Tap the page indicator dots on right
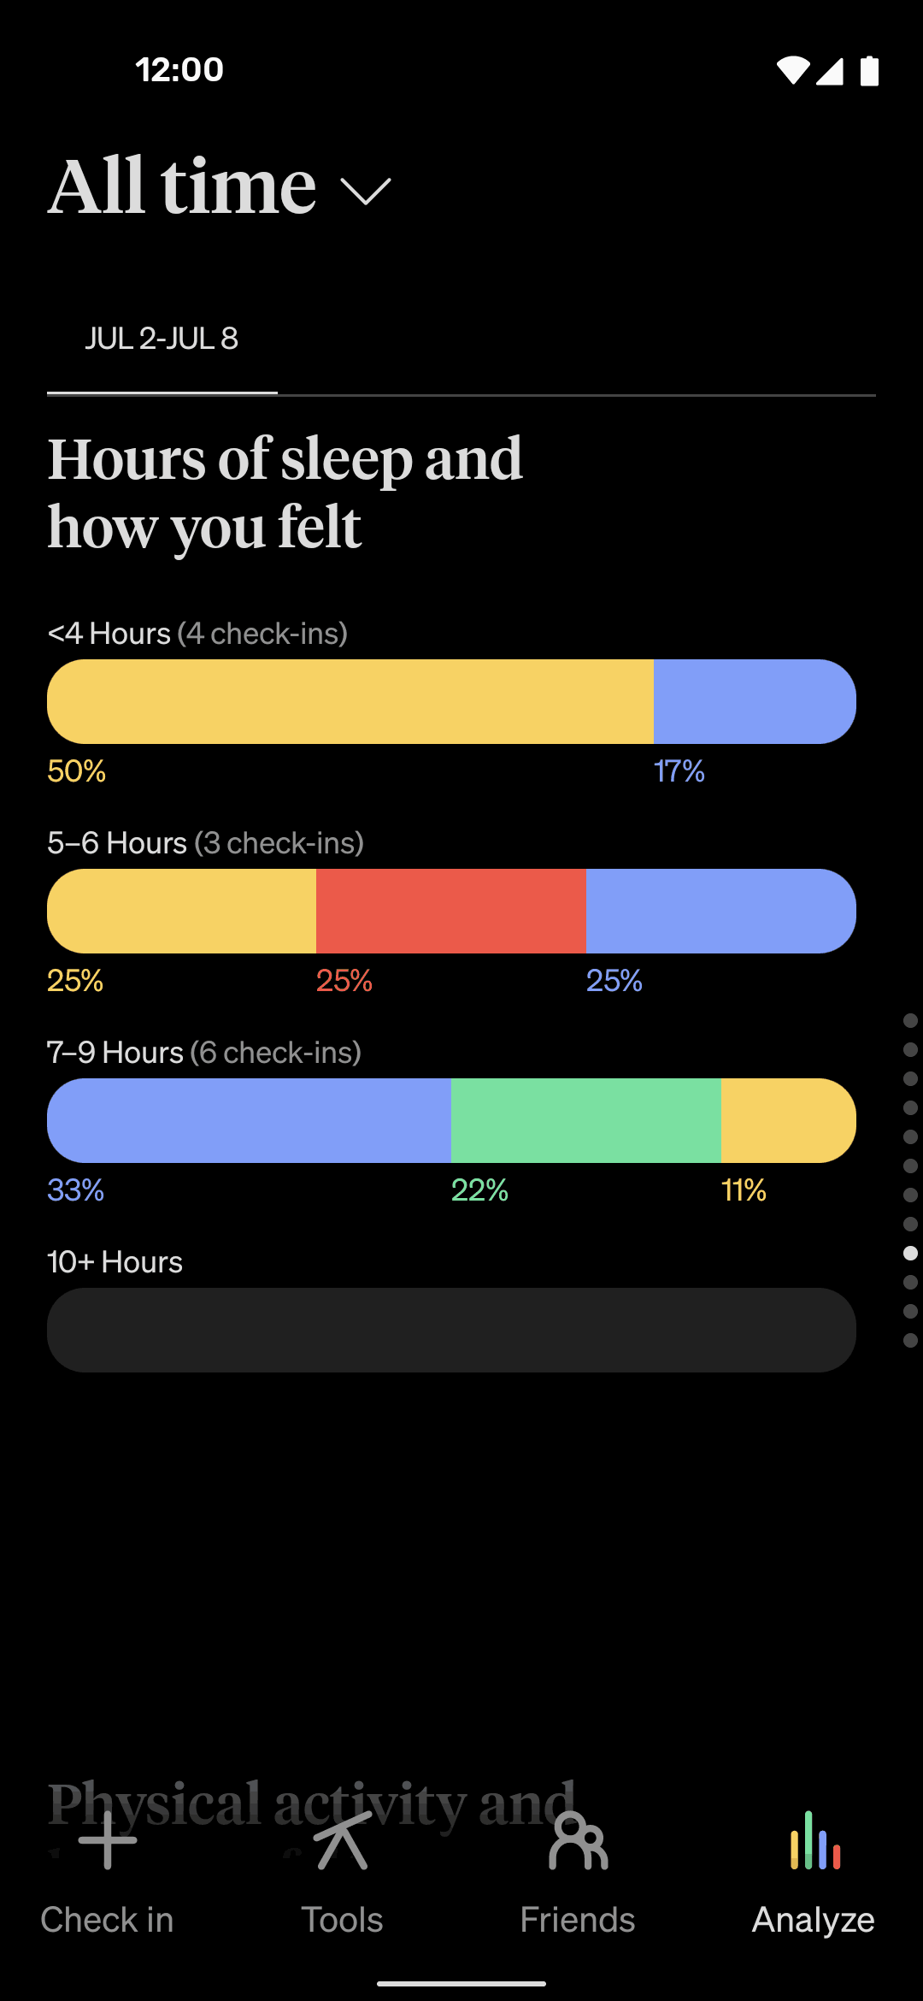Viewport: 923px width, 2001px height. click(x=909, y=1189)
